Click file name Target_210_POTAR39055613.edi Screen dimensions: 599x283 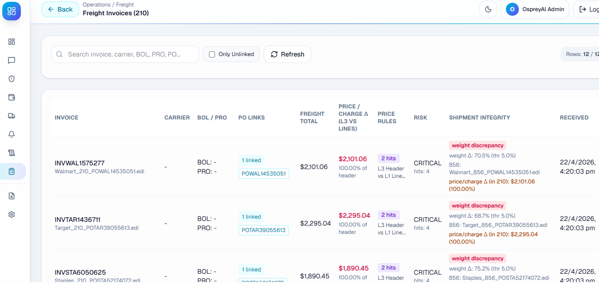pyautogui.click(x=96, y=228)
